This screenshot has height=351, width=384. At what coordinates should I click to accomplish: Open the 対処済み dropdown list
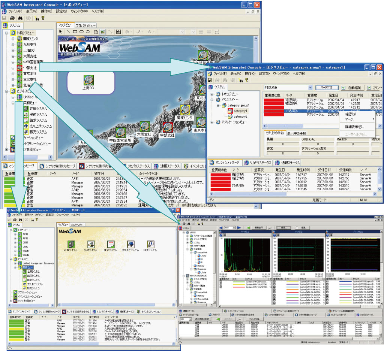[x=311, y=88]
